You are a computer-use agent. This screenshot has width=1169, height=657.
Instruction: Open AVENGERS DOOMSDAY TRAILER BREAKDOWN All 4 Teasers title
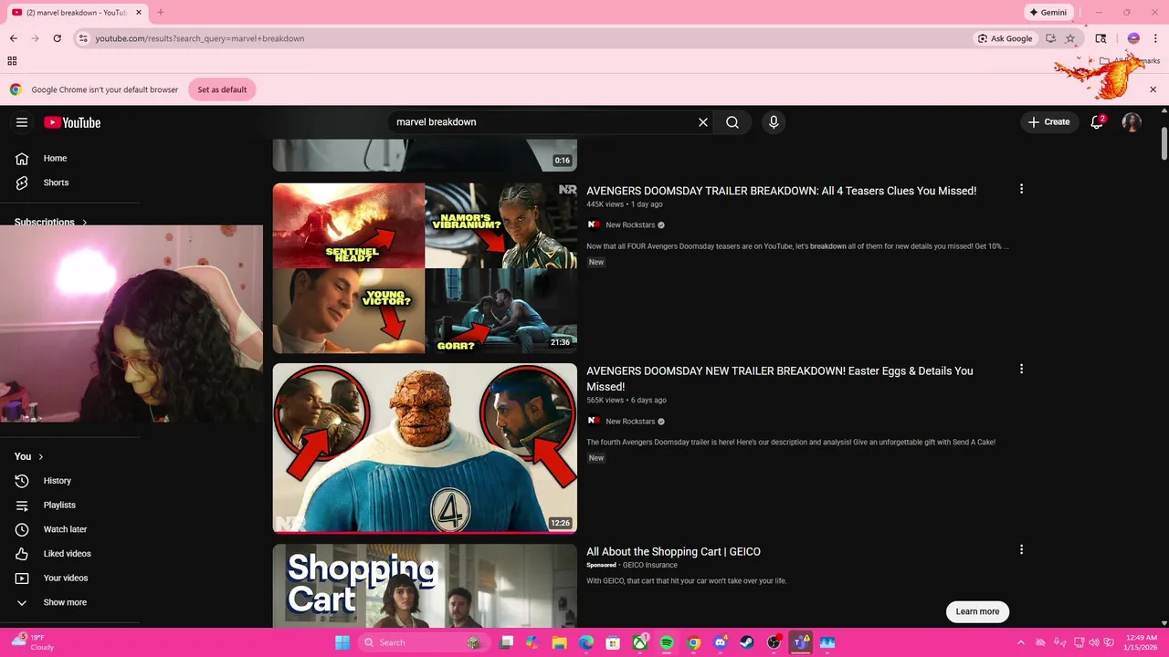tap(781, 191)
